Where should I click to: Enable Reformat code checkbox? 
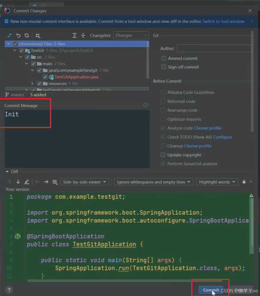[163, 101]
